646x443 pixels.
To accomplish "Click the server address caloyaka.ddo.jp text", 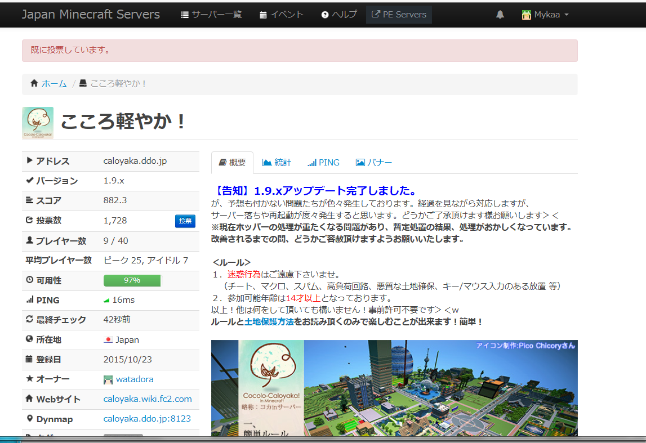I will tap(135, 161).
